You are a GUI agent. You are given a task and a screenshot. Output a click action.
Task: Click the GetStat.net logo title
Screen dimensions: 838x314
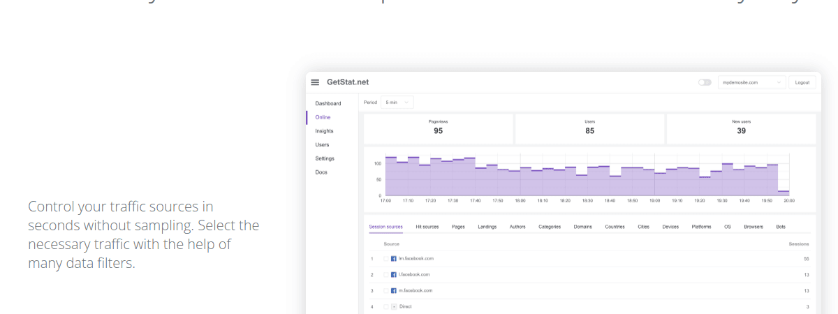(x=348, y=82)
